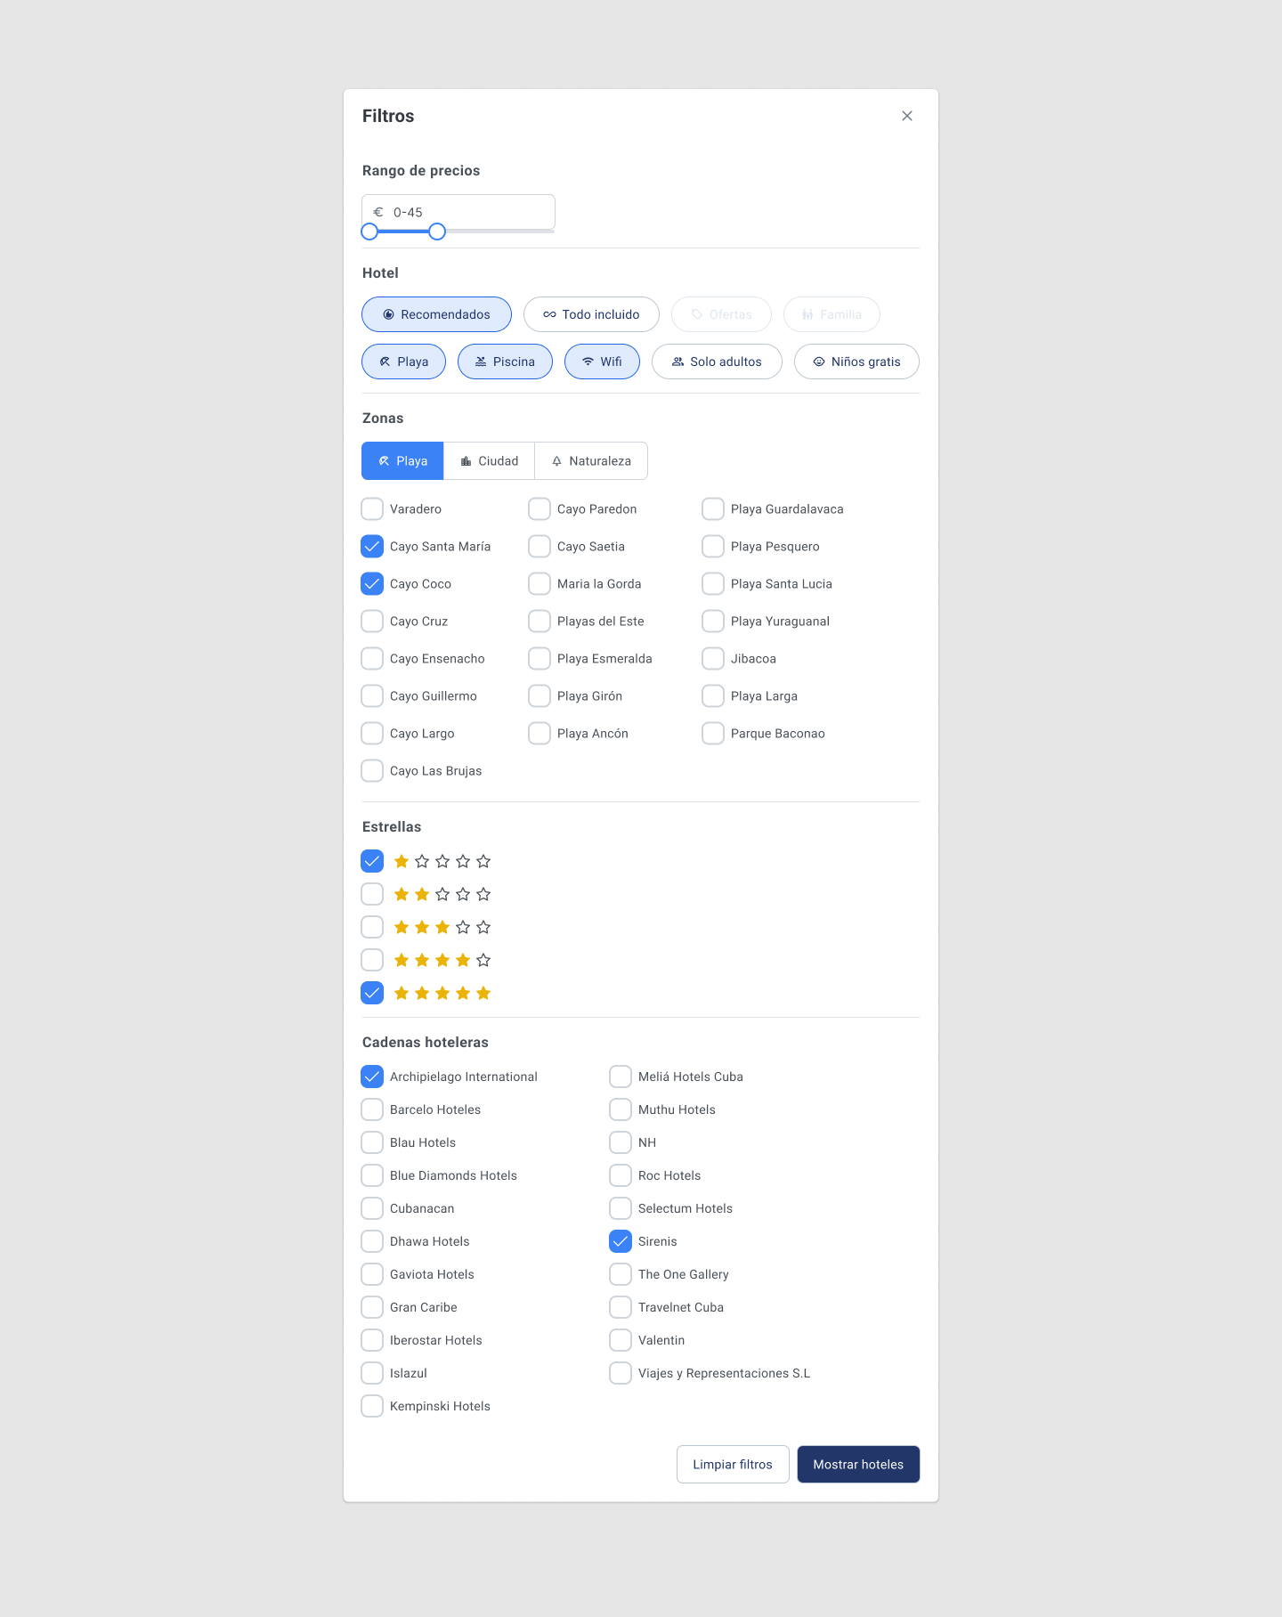Image resolution: width=1282 pixels, height=1617 pixels.
Task: Click the five-star rating row stars
Action: point(442,993)
